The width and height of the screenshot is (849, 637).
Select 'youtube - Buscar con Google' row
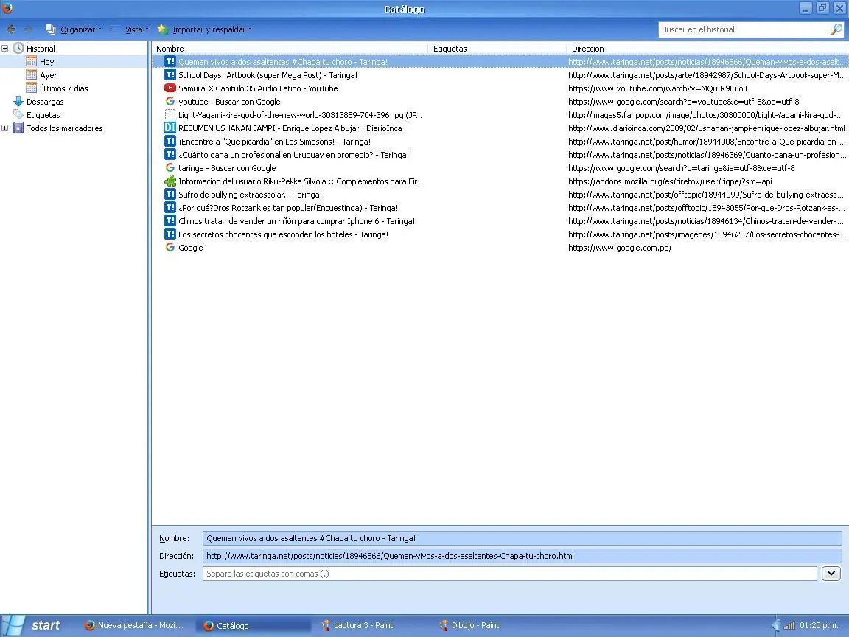[x=500, y=102]
